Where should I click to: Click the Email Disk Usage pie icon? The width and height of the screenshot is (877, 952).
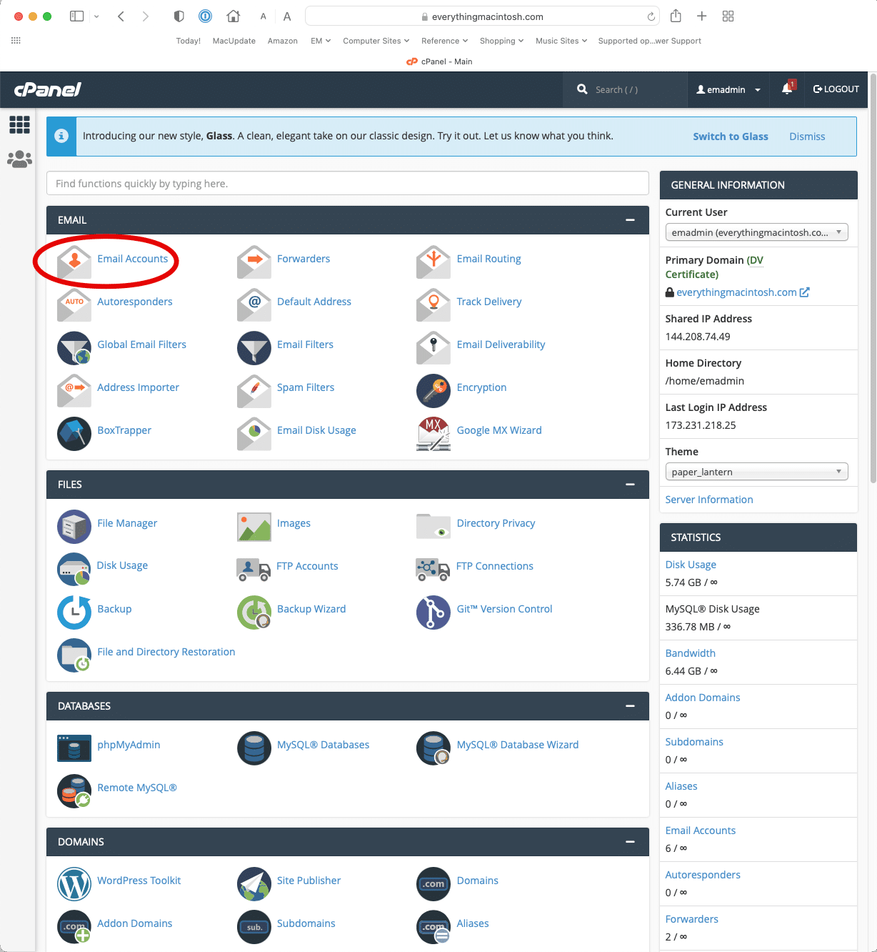click(254, 433)
